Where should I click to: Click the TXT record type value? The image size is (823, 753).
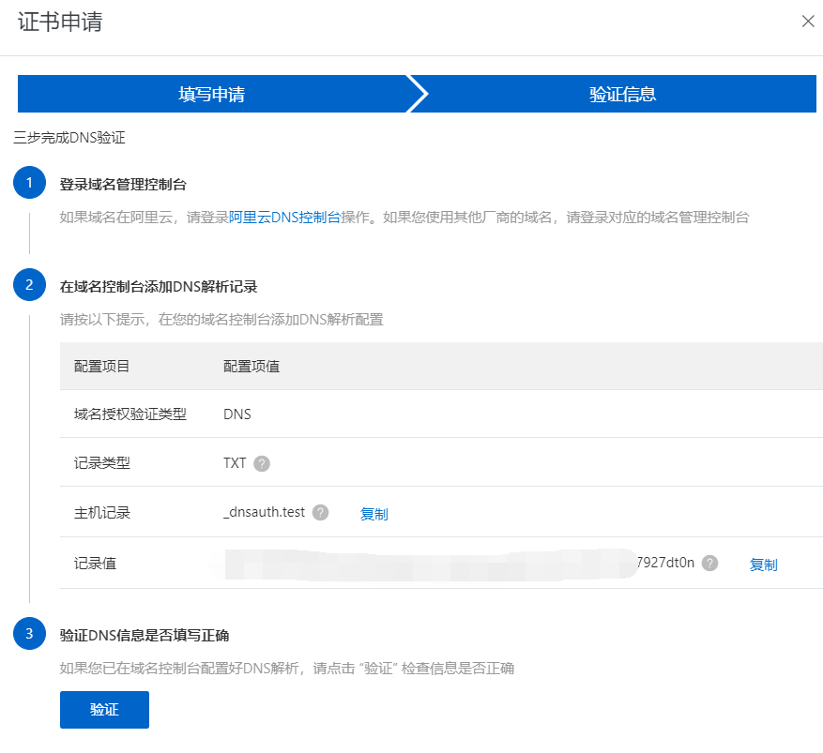pyautogui.click(x=235, y=463)
